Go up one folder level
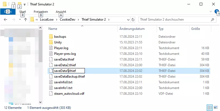The height and width of the screenshot is (111, 220). pyautogui.click(x=25, y=20)
